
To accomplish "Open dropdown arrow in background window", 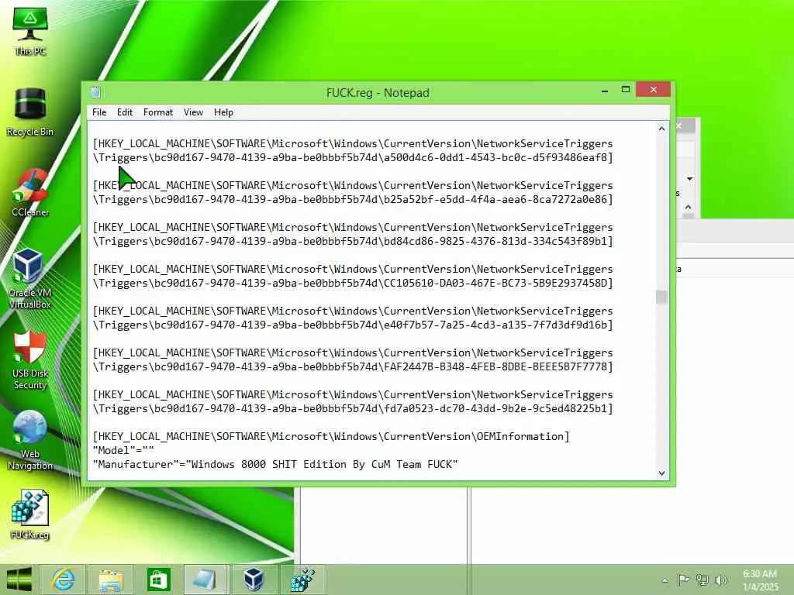I will click(x=689, y=179).
